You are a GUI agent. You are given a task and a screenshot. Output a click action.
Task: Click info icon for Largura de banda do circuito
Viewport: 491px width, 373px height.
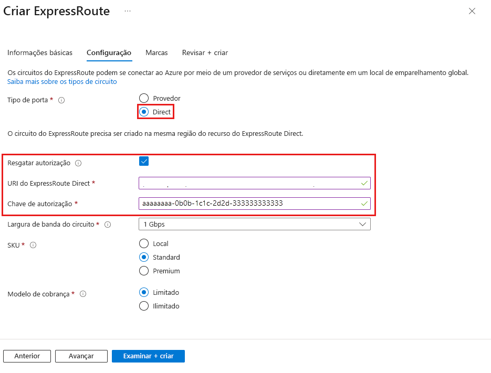[108, 225]
